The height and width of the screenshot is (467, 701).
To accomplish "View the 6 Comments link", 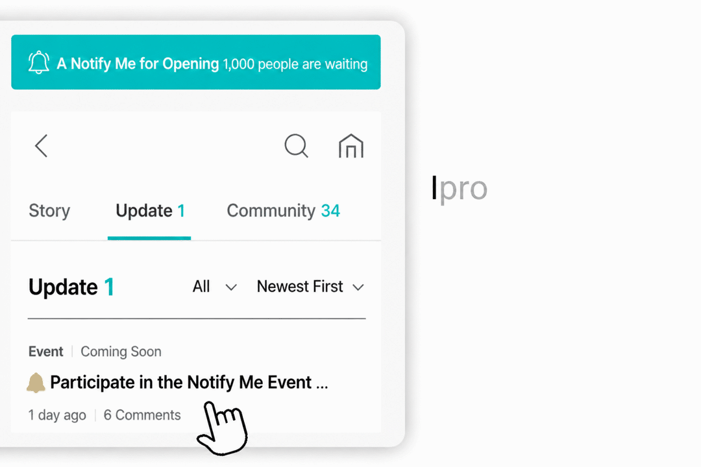I will [142, 415].
